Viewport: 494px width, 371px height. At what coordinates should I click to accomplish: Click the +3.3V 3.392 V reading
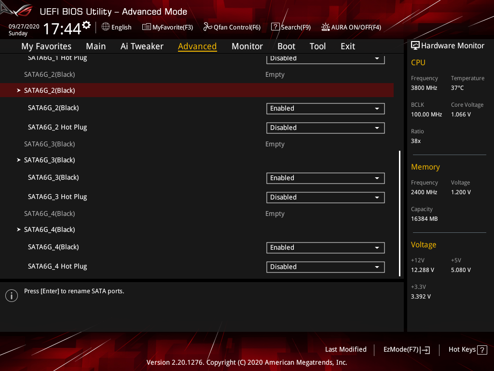coord(421,296)
